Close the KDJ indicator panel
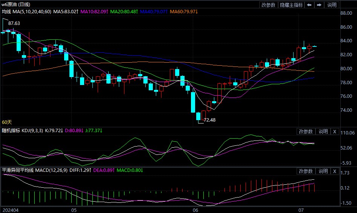 (x=334, y=131)
